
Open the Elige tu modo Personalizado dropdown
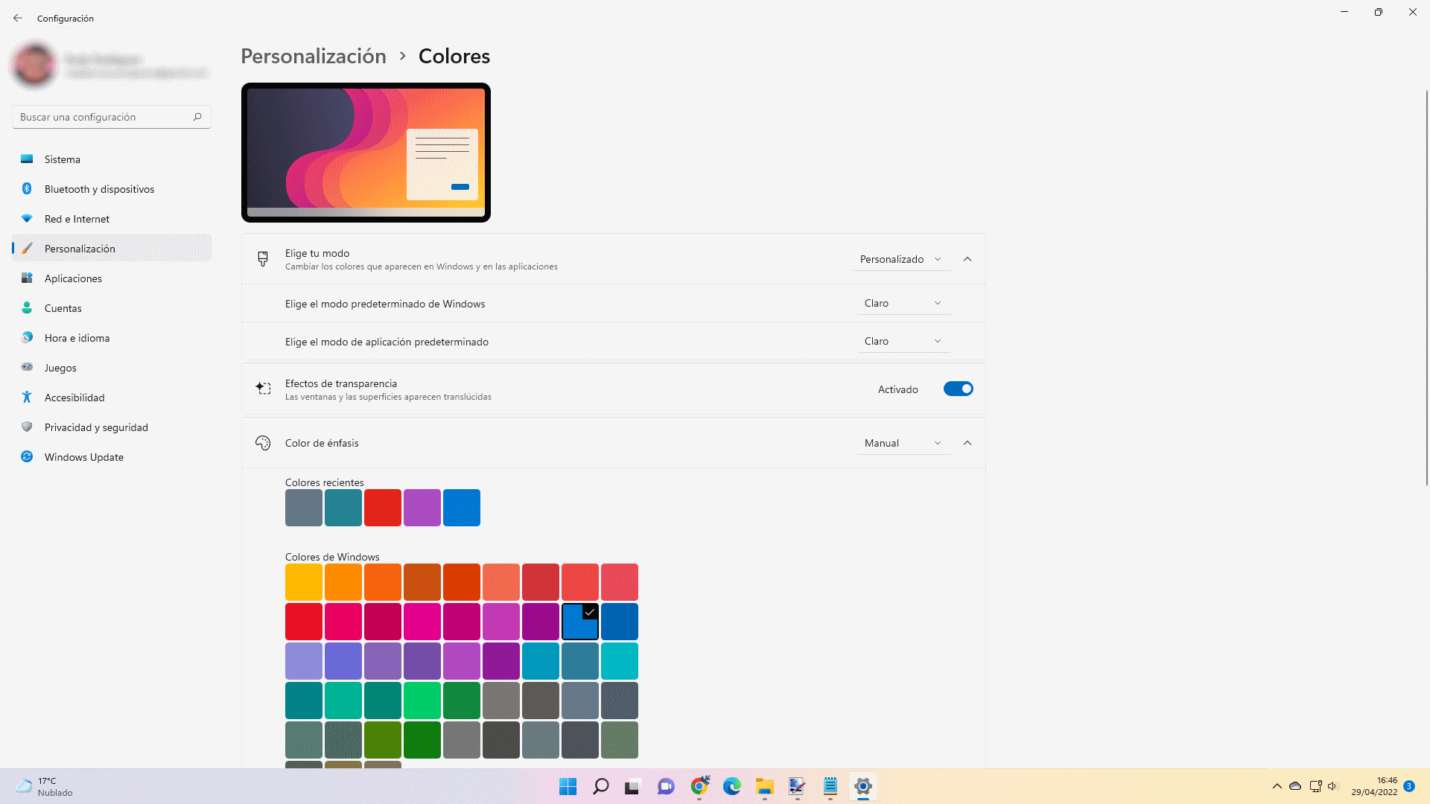click(901, 259)
